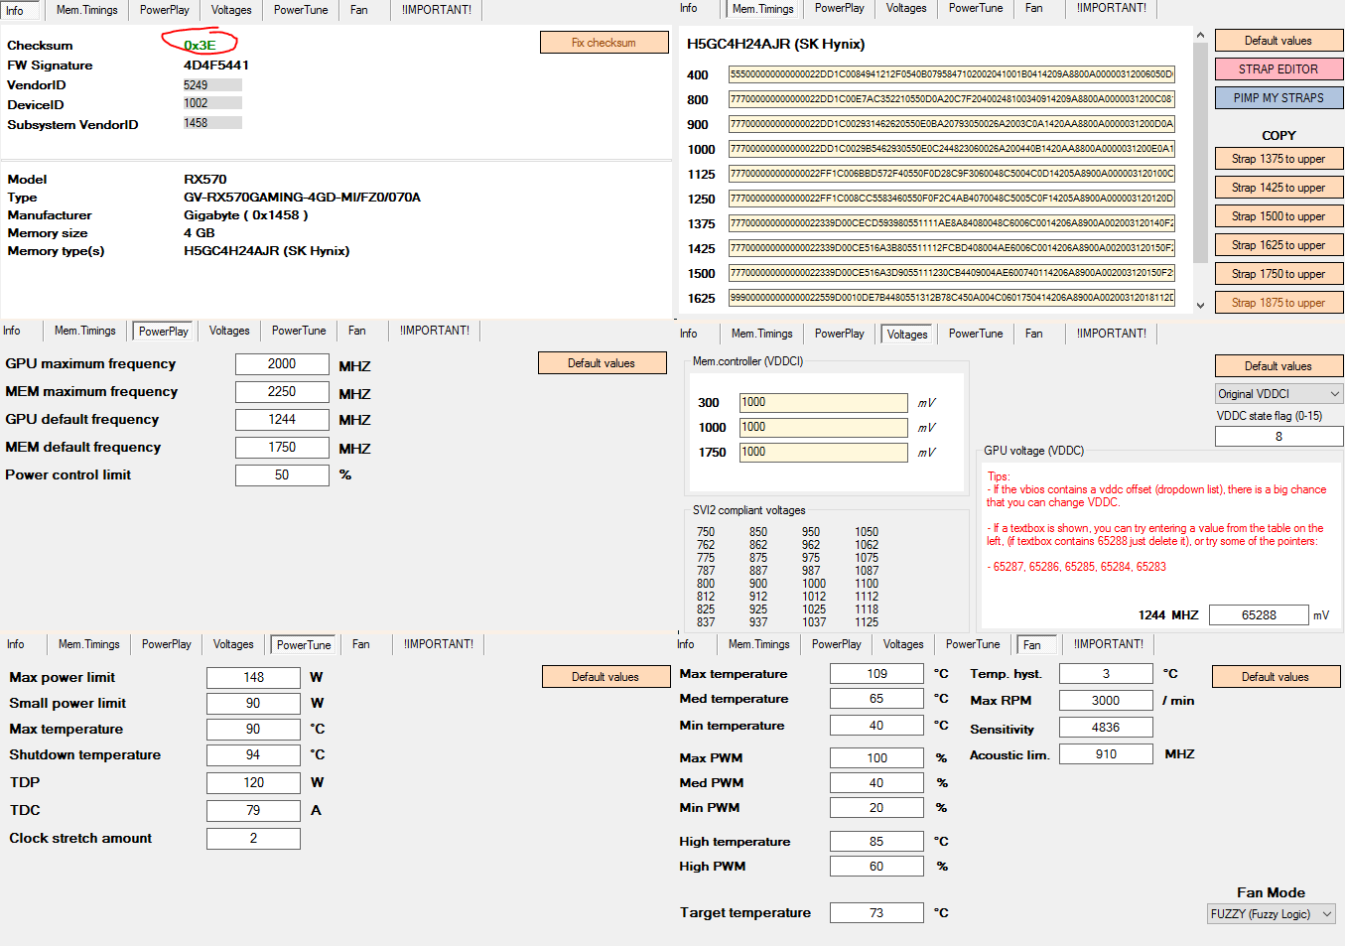This screenshot has width=1345, height=946.
Task: Edit the MEM maximum frequency field
Action: point(282,392)
